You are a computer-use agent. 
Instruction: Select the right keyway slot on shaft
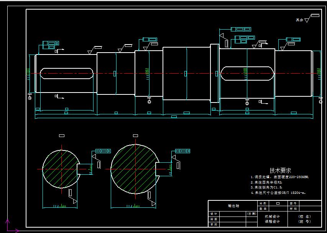247,73
